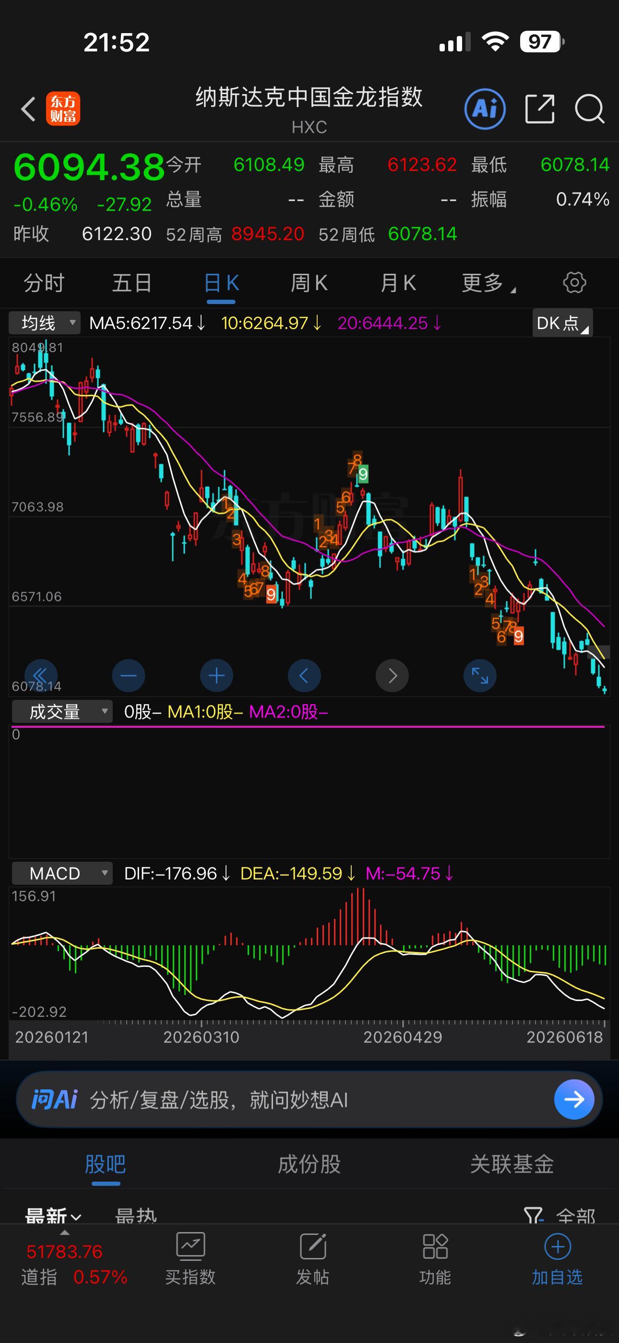Move chart right with arrow button

(x=393, y=676)
